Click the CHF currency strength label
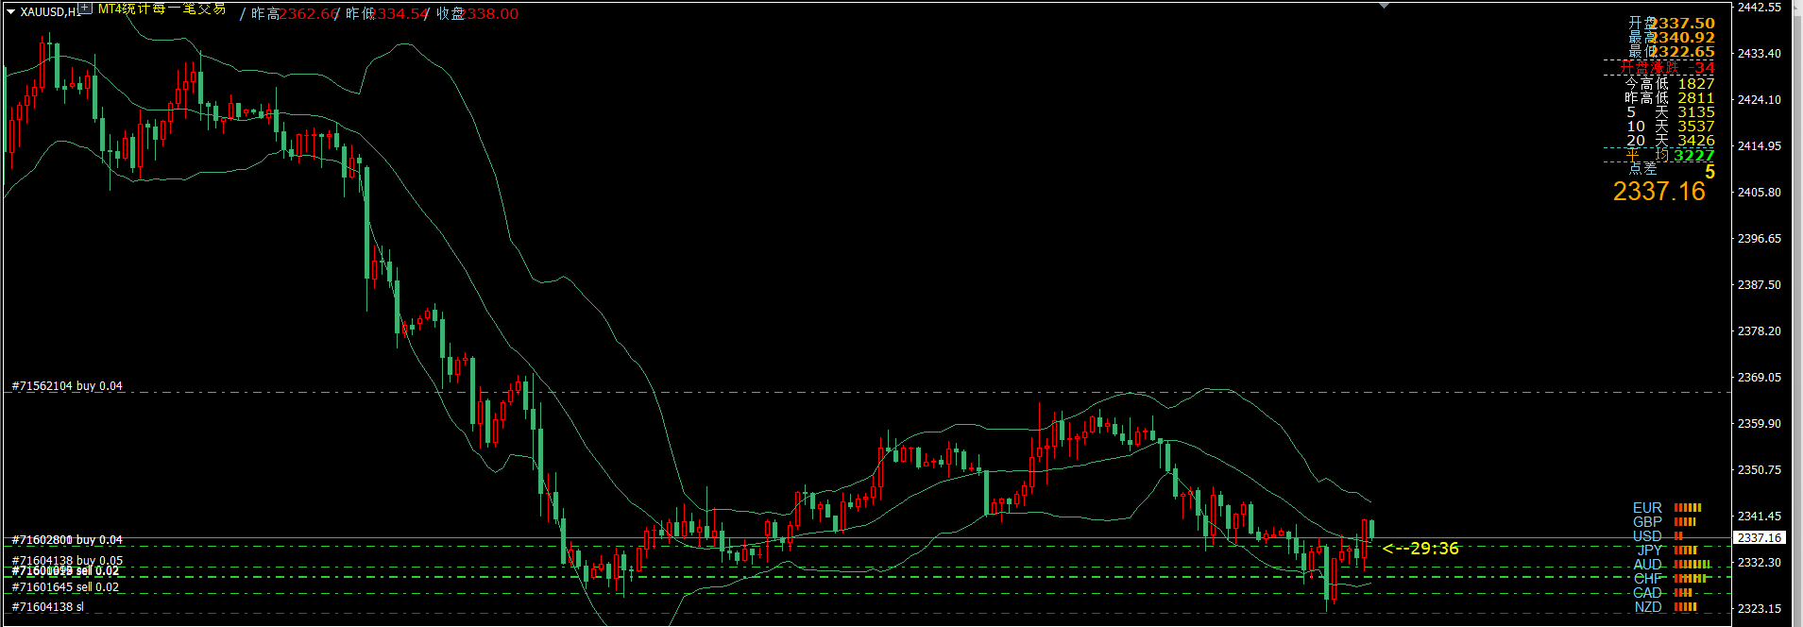The height and width of the screenshot is (627, 1803). (x=1648, y=579)
